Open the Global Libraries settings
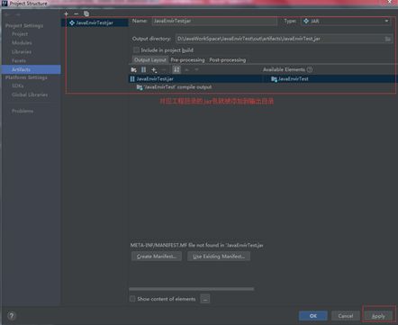The width and height of the screenshot is (398, 325). [x=30, y=95]
